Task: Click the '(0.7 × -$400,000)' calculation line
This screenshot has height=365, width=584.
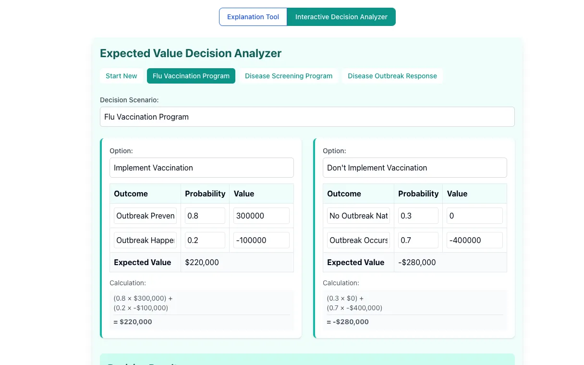Action: click(354, 308)
